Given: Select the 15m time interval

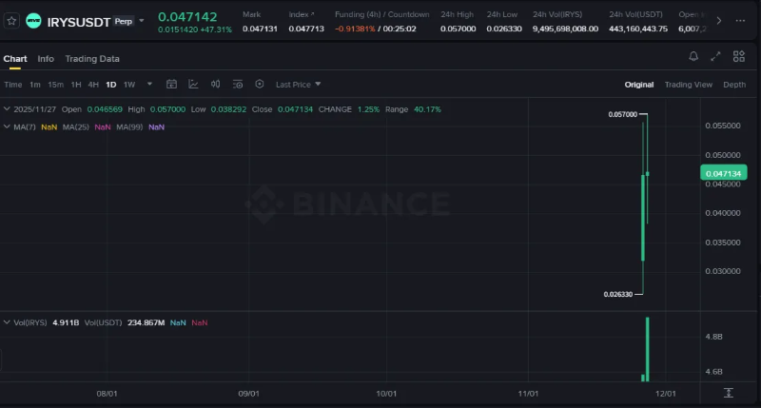Looking at the screenshot, I should coord(56,85).
